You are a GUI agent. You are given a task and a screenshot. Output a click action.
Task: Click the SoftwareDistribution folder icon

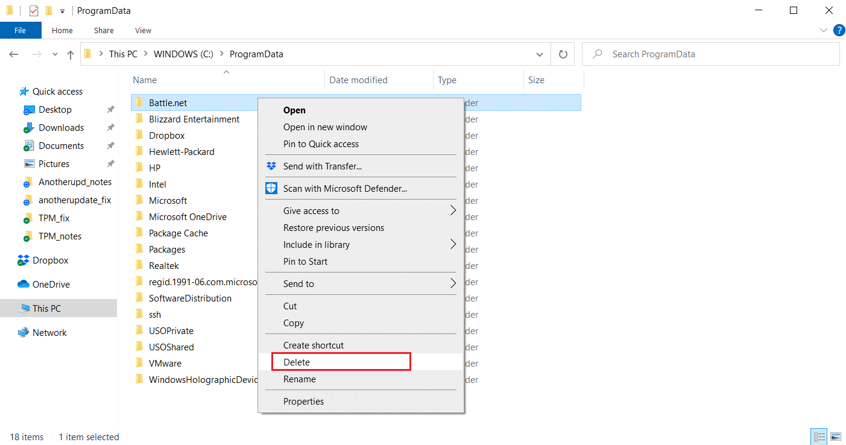pos(139,298)
